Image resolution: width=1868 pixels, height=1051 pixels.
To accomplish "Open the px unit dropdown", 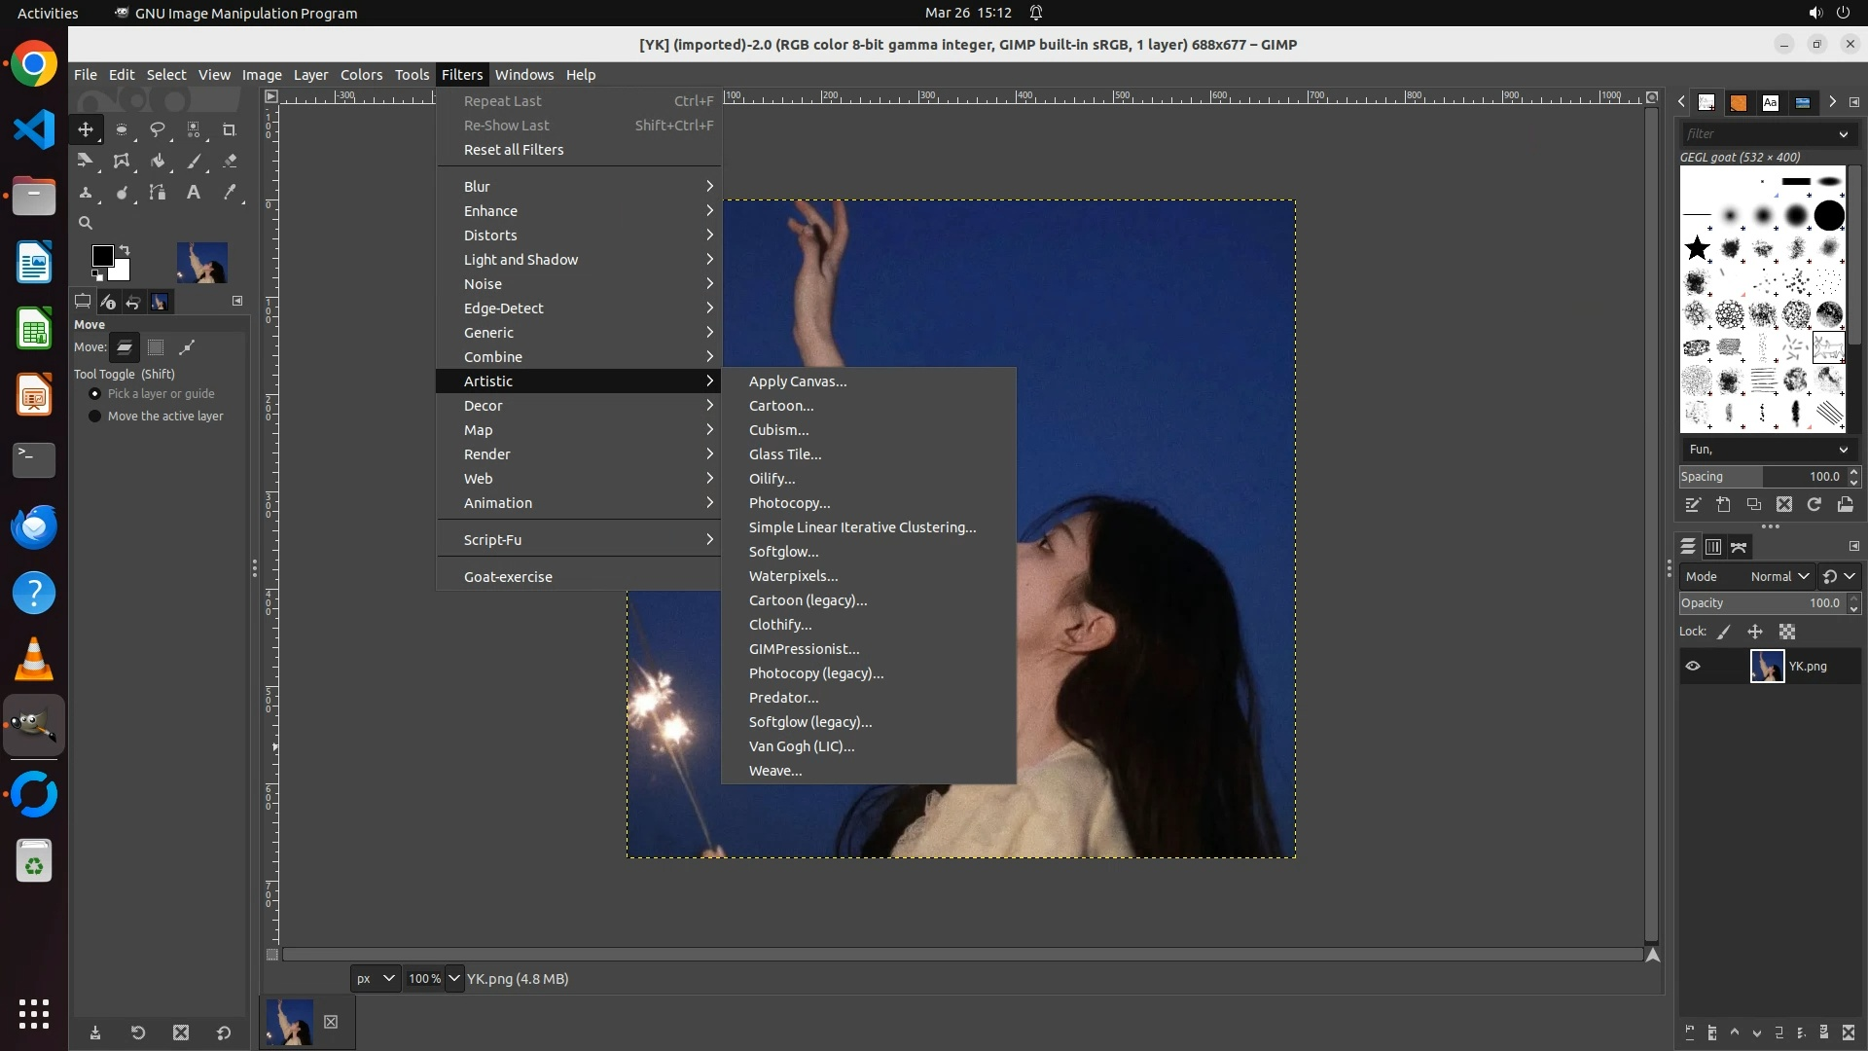I will pyautogui.click(x=375, y=979).
